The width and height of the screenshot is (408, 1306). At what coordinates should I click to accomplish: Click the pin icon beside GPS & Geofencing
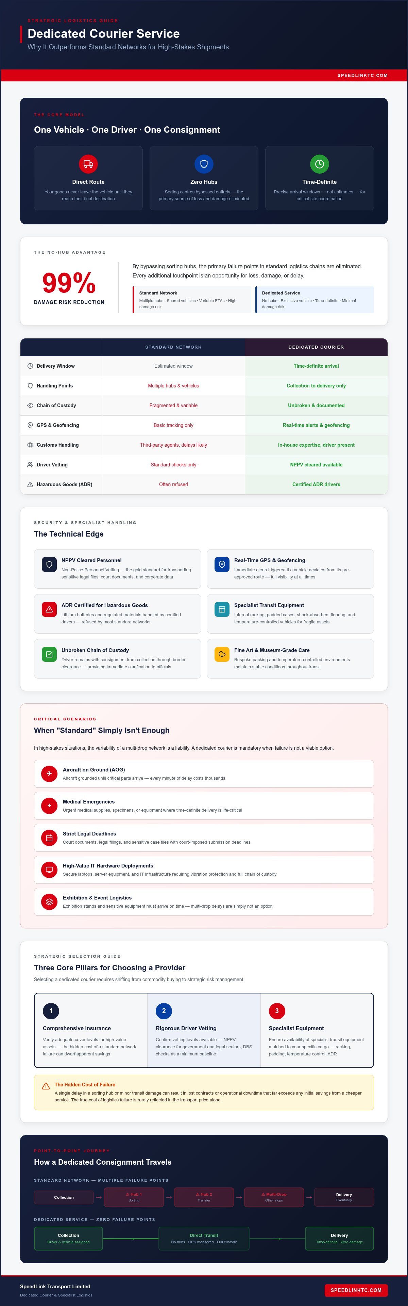30,425
